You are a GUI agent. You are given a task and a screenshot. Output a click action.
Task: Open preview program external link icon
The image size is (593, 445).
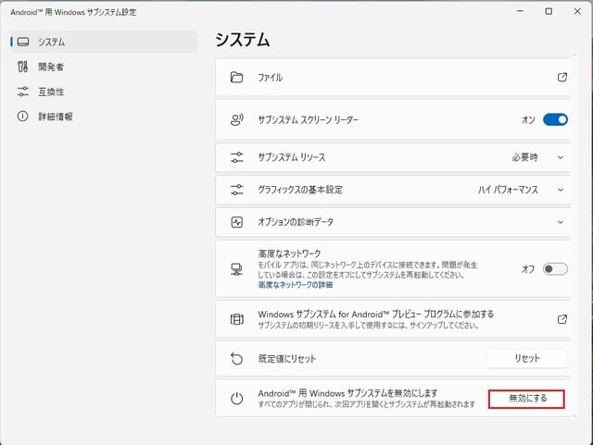click(x=562, y=319)
